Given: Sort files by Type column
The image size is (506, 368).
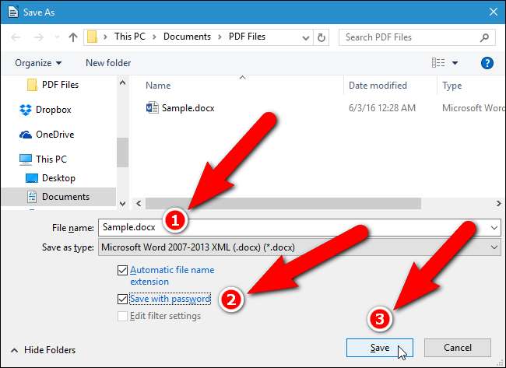Looking at the screenshot, I should 452,86.
